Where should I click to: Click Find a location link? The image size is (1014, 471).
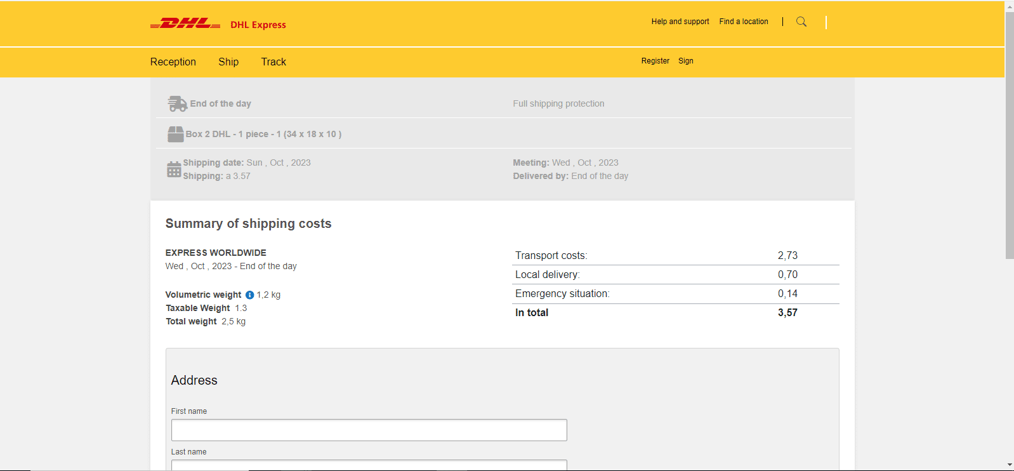pyautogui.click(x=744, y=22)
